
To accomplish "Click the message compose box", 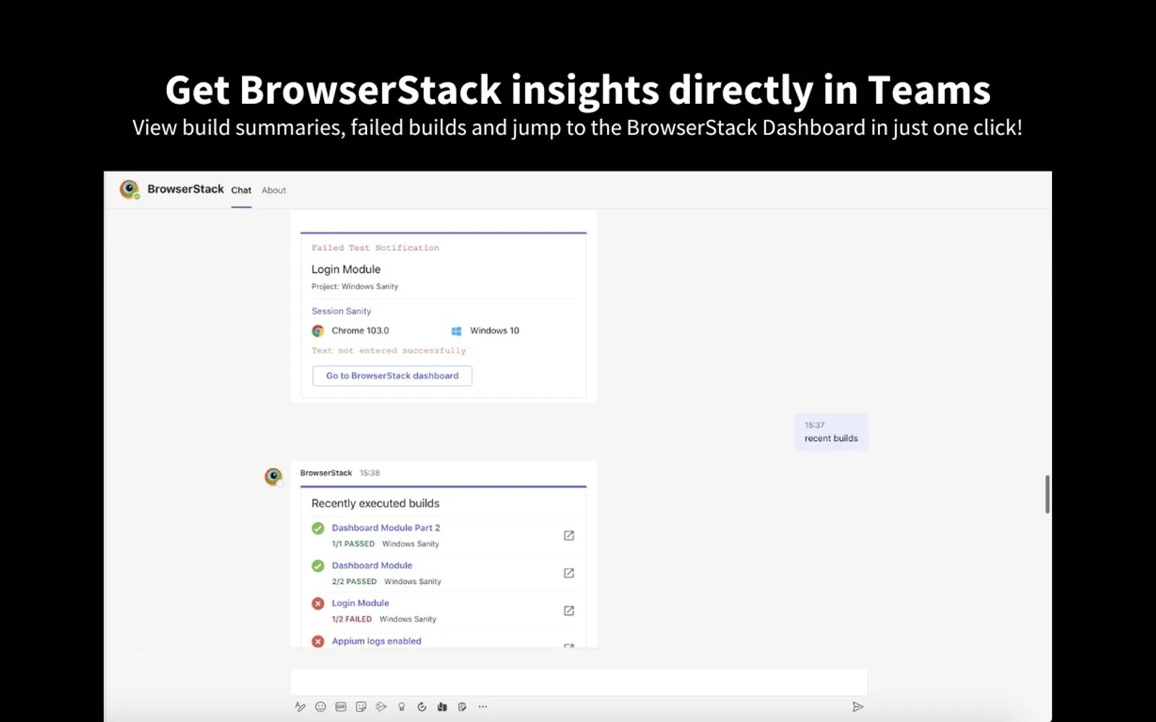I will [x=579, y=682].
